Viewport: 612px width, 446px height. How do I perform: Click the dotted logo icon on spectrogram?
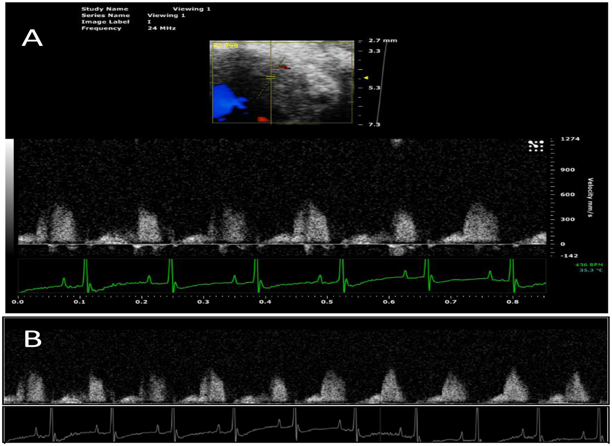coord(536,146)
